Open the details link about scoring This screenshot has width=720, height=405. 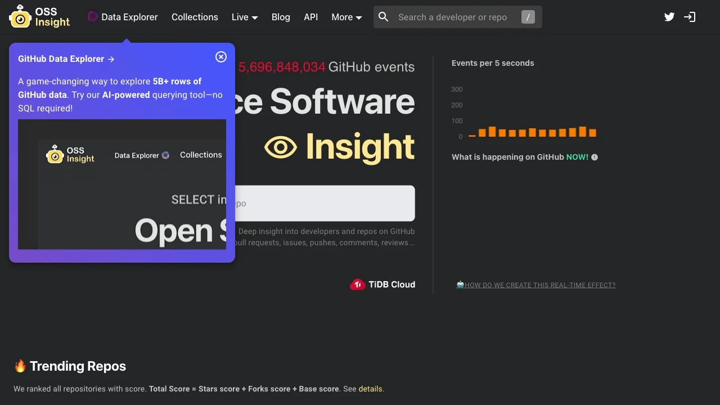(x=370, y=389)
